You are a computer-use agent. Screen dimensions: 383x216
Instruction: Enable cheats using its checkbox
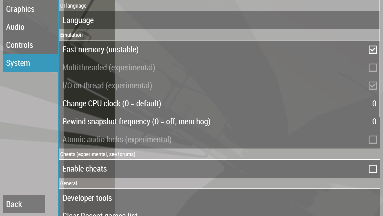(x=372, y=169)
